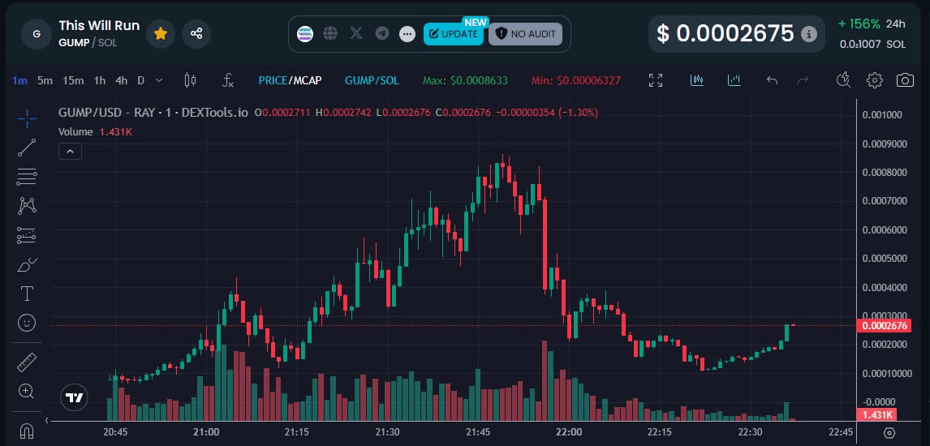Click the G token avatar
The image size is (930, 446).
[x=37, y=34]
